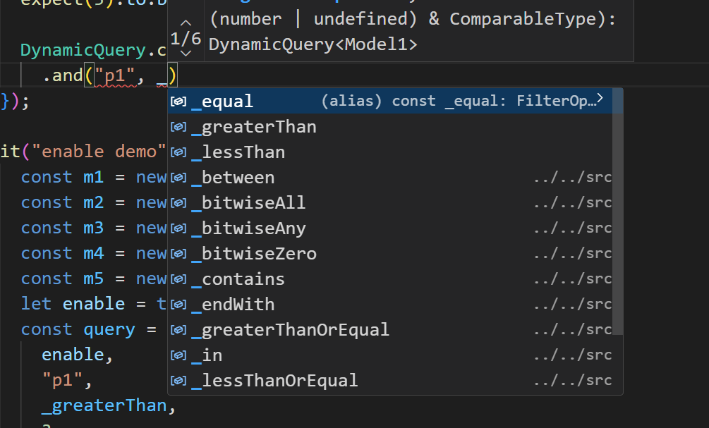This screenshot has width=709, height=428.
Task: Select the _between autocomplete suggestion
Action: (391, 177)
